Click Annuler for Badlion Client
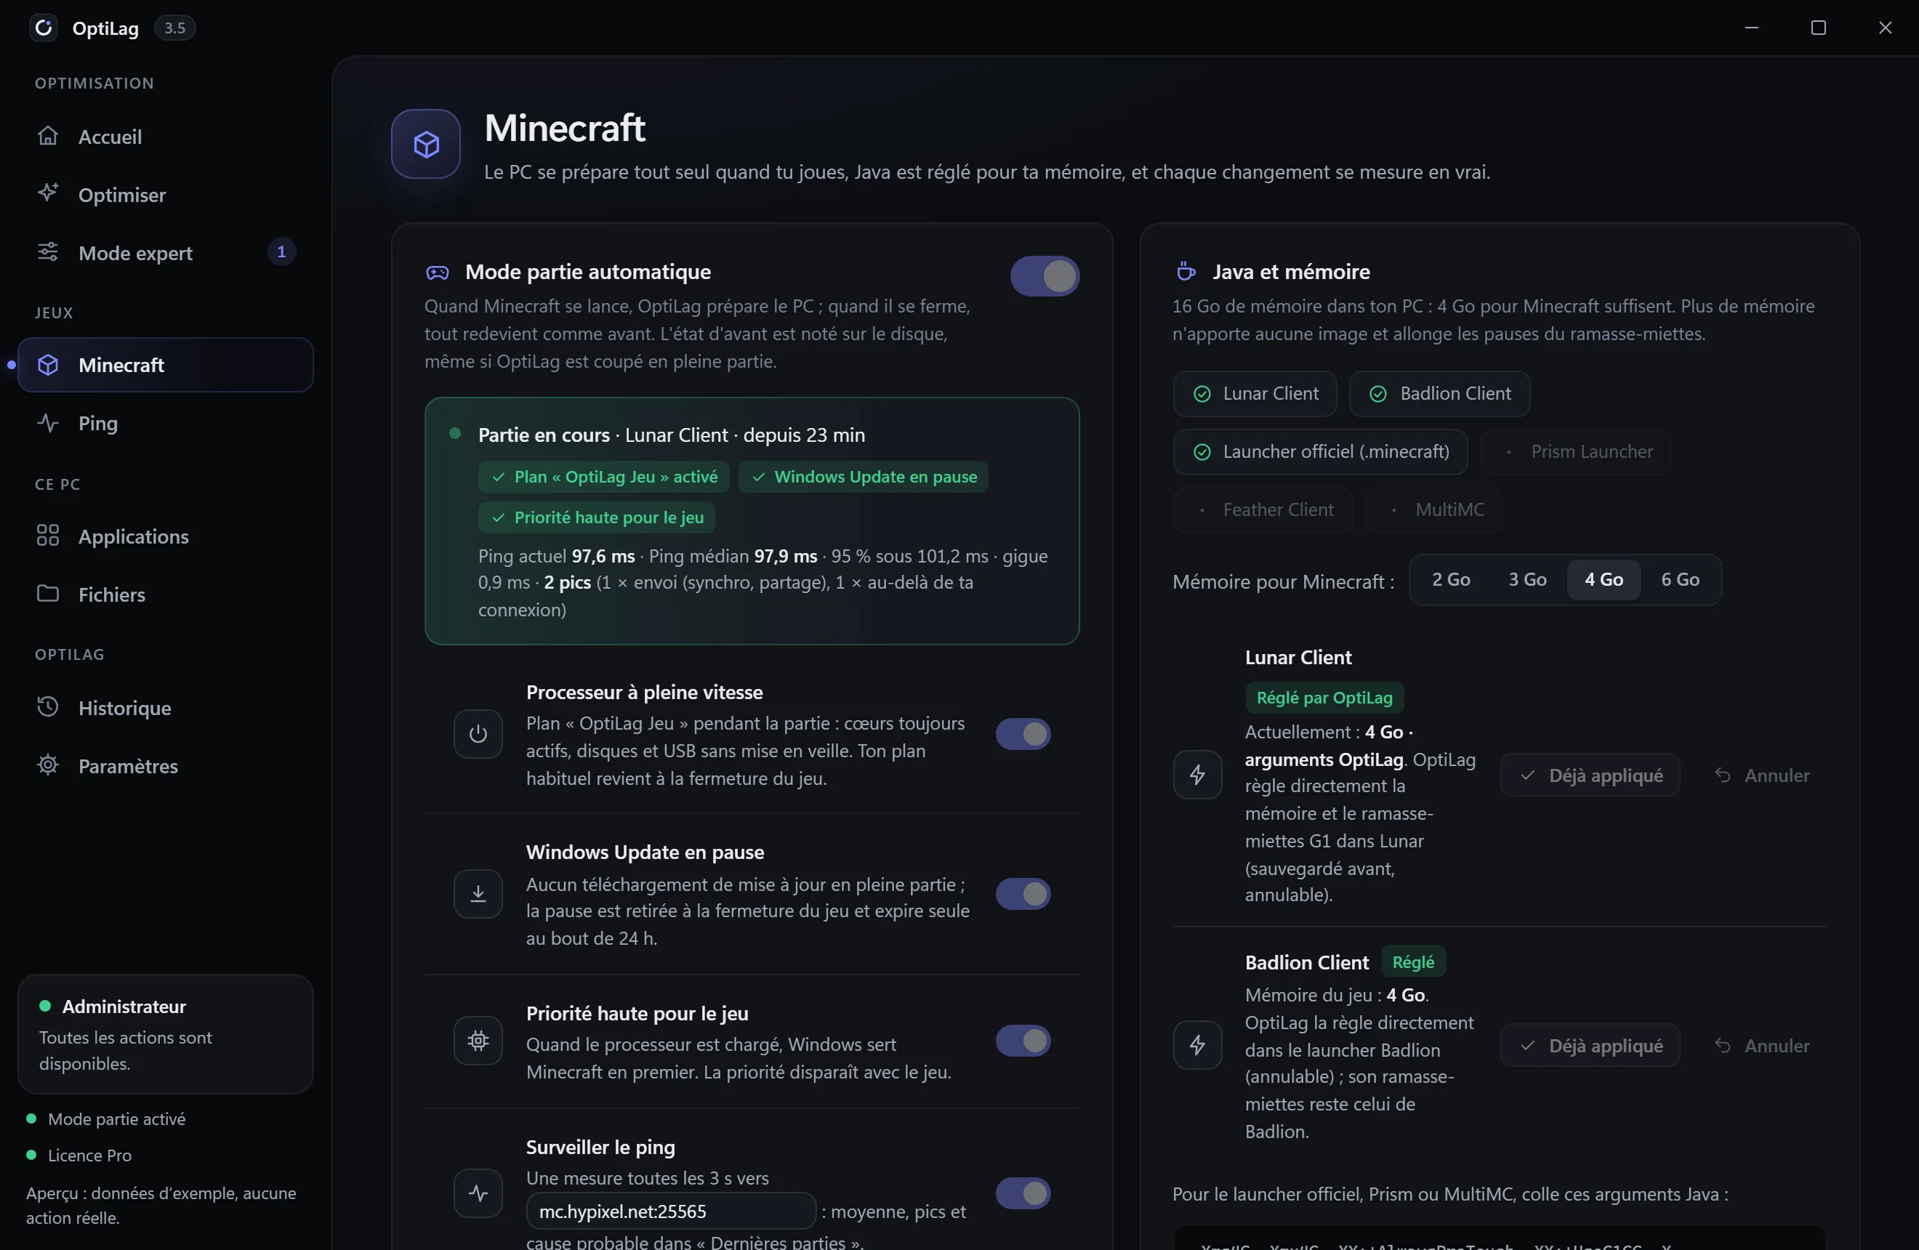Image resolution: width=1919 pixels, height=1250 pixels. [x=1762, y=1045]
